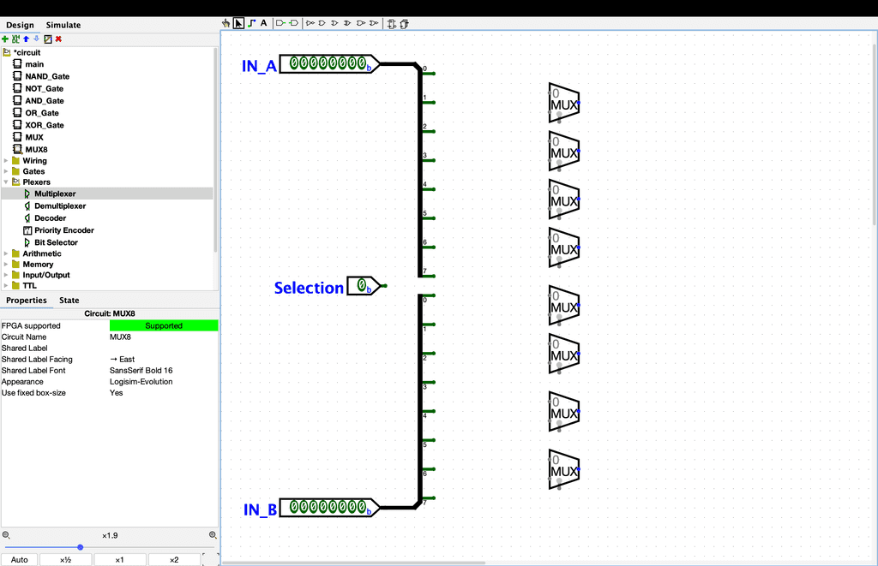Select the Poke (hand) tool
The width and height of the screenshot is (878, 566).
tap(226, 23)
